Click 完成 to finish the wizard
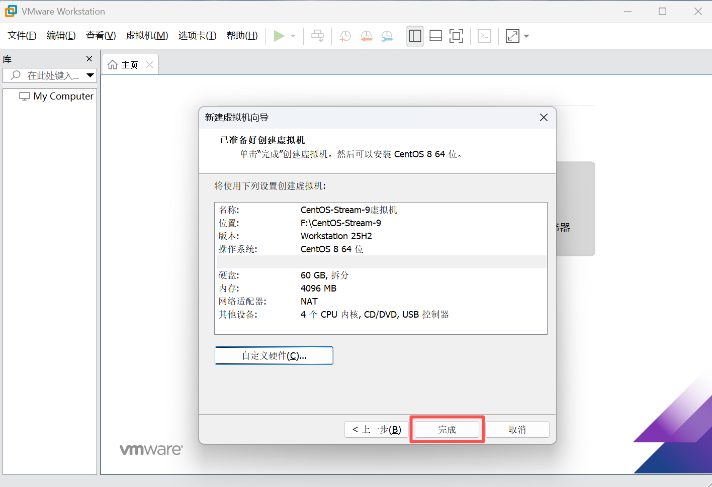This screenshot has height=487, width=712. click(x=447, y=429)
